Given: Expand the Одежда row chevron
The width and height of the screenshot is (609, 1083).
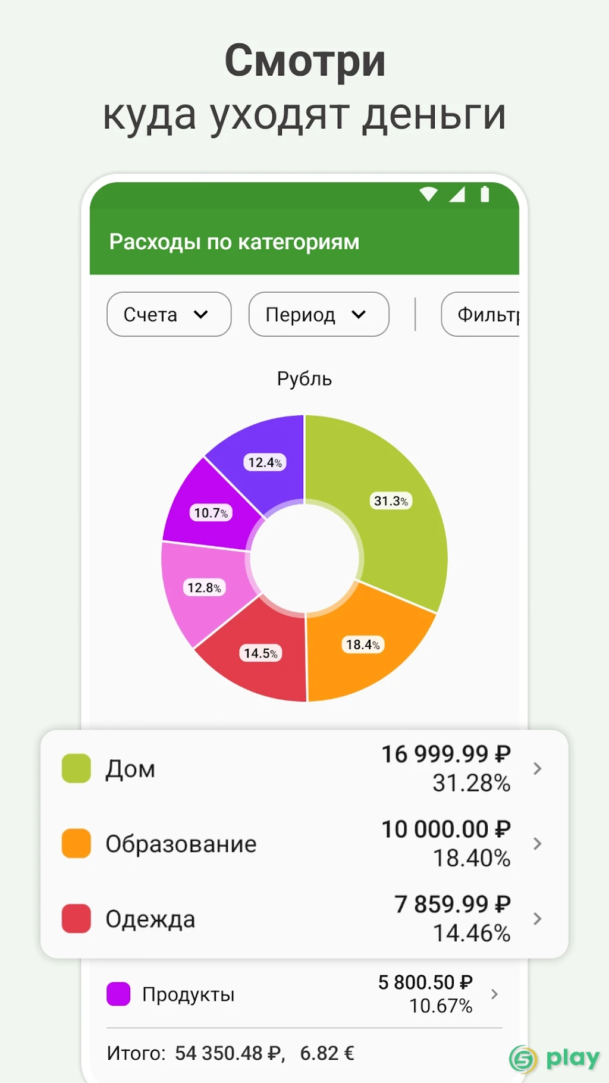Looking at the screenshot, I should point(537,918).
